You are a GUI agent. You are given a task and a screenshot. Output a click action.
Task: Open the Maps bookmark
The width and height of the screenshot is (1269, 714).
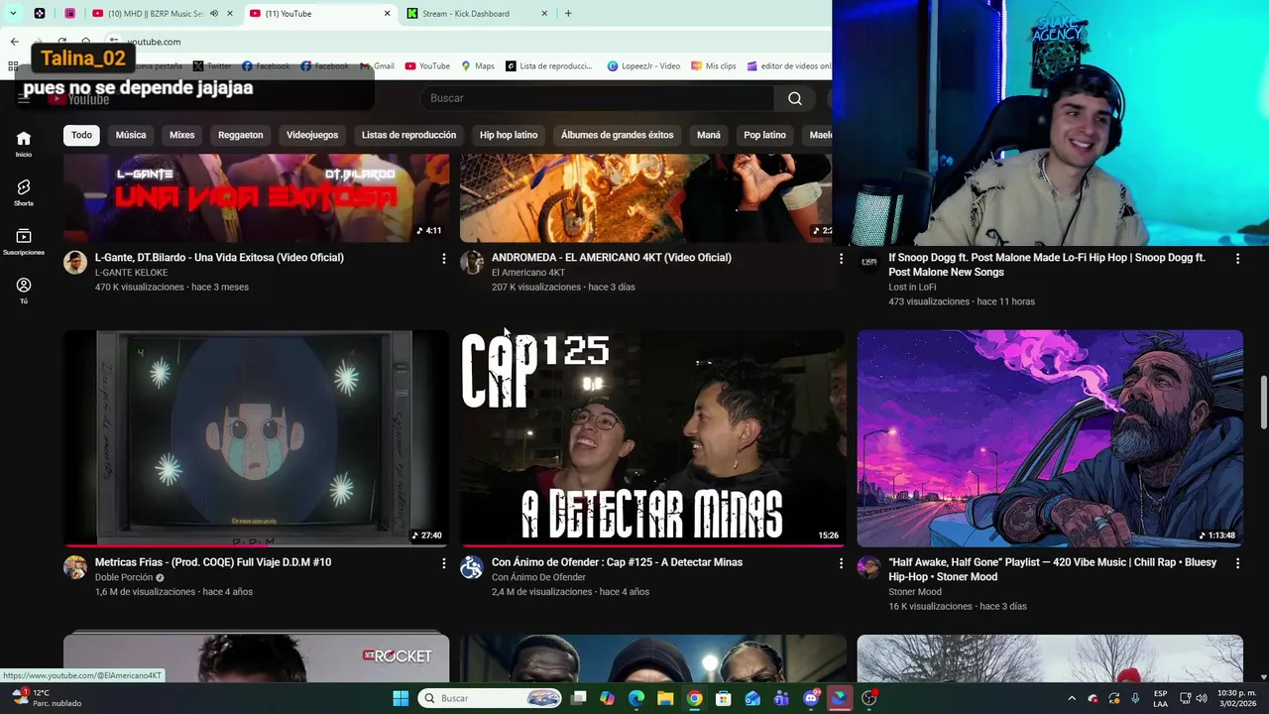tap(478, 66)
